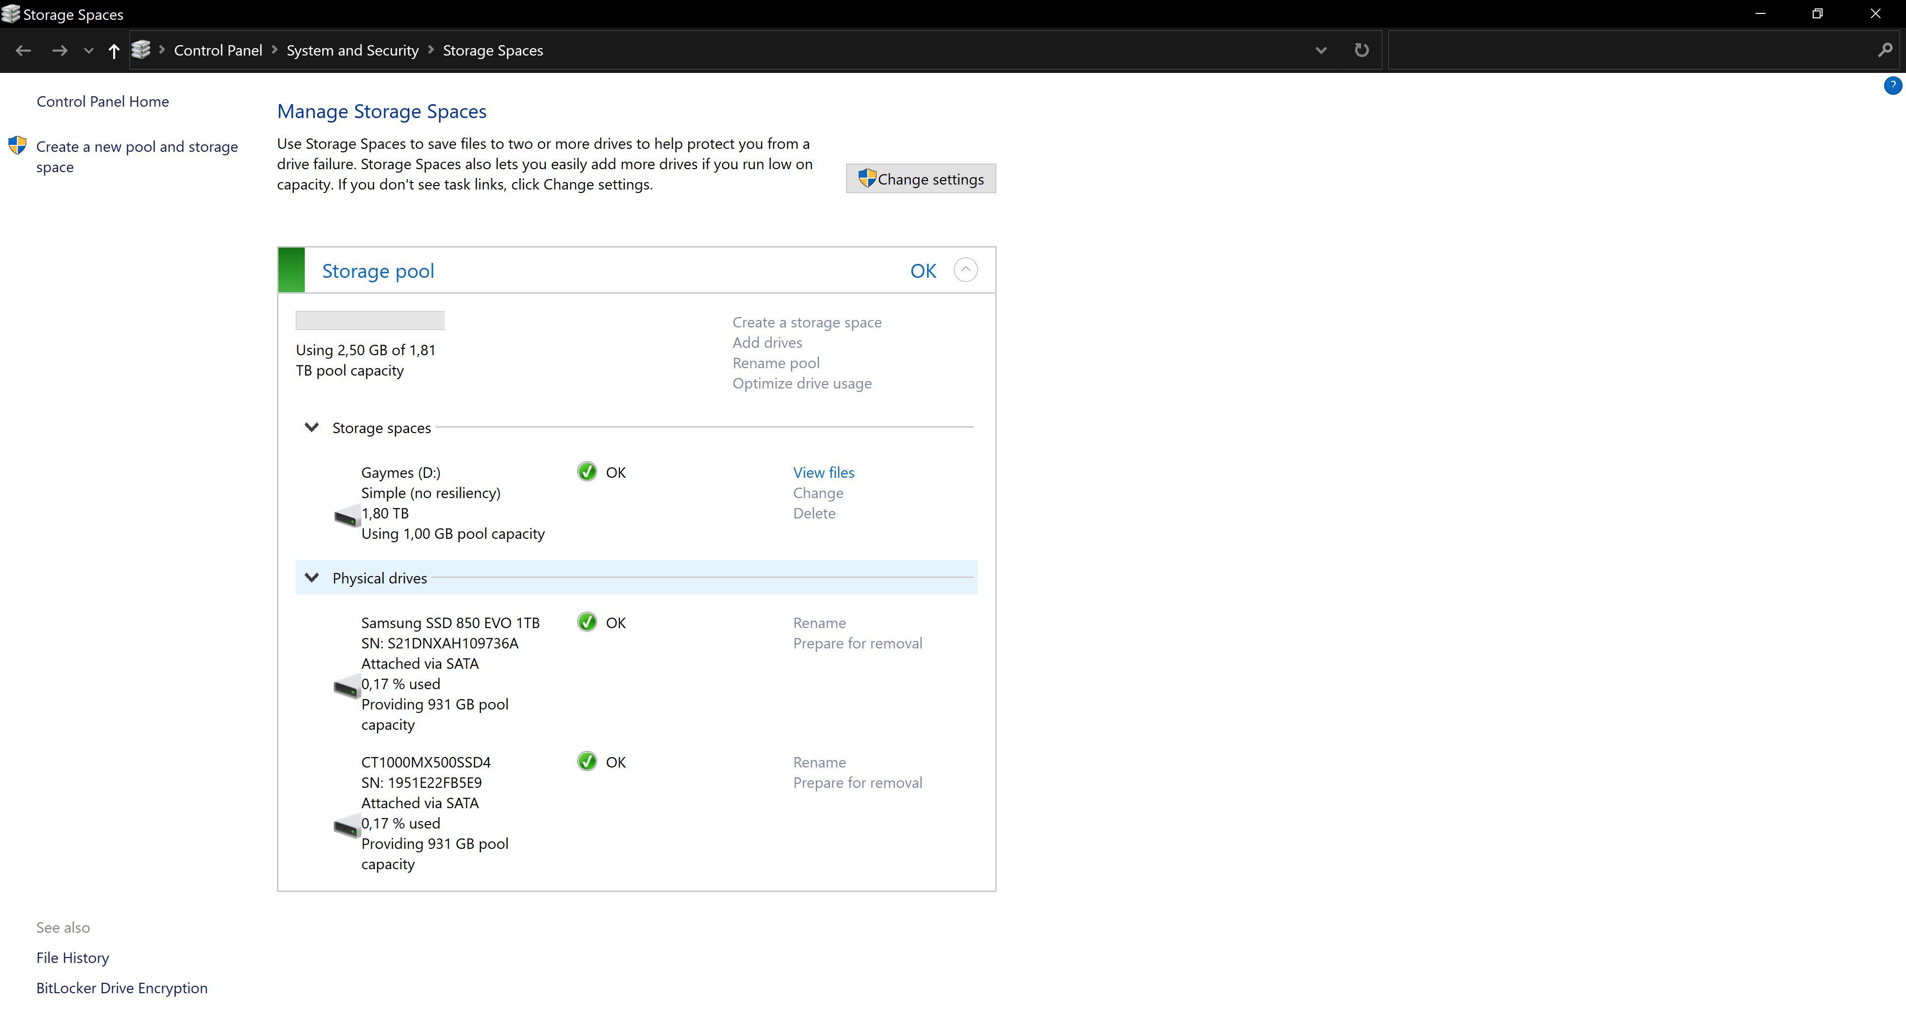
Task: Click the refresh icon in address bar
Action: (1361, 50)
